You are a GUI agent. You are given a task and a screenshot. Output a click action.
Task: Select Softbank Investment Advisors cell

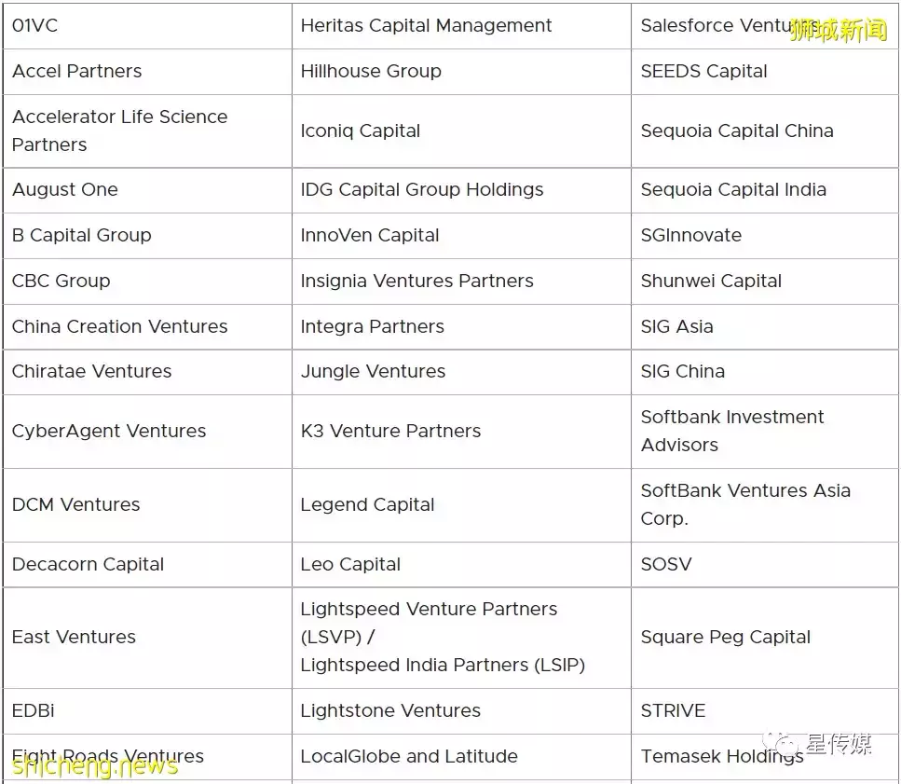pos(731,431)
